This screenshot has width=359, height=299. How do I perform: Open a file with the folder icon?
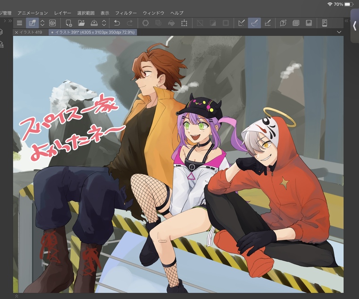click(81, 23)
